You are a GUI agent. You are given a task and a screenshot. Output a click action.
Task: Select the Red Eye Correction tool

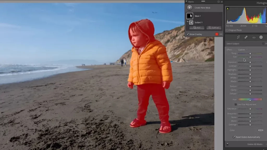[x=254, y=37]
